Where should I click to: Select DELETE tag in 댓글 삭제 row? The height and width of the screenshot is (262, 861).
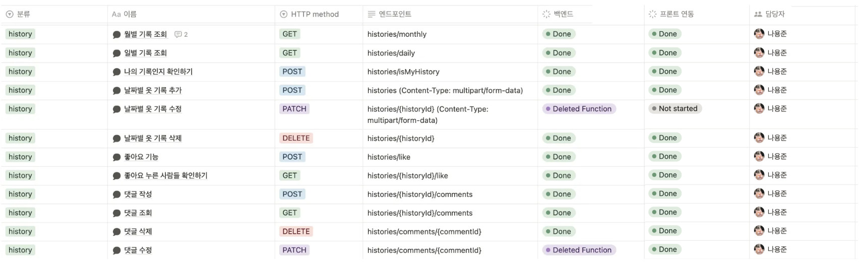(x=296, y=231)
